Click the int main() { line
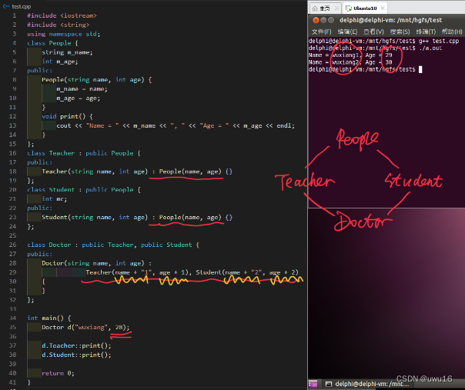Screen dimensions: 465x390 pos(49,318)
